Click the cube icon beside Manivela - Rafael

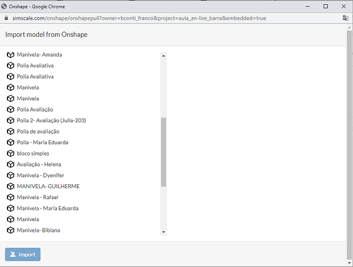tap(10, 198)
